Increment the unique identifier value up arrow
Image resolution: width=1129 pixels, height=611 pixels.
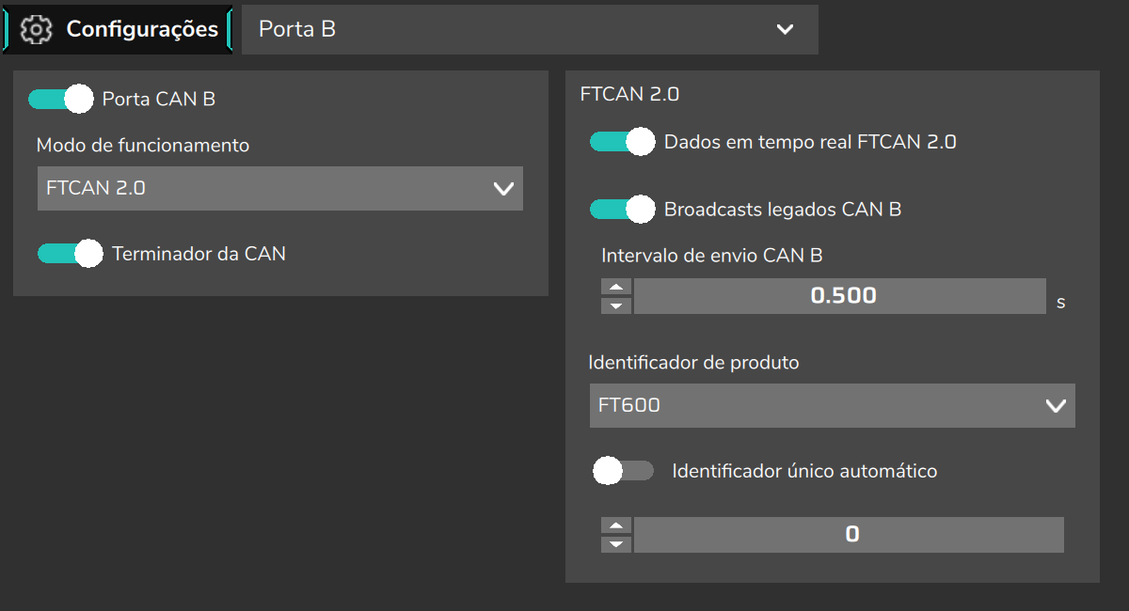pyautogui.click(x=616, y=526)
